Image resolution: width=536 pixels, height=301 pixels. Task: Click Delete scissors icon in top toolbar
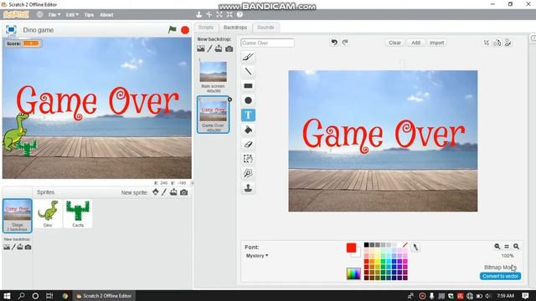(x=209, y=14)
